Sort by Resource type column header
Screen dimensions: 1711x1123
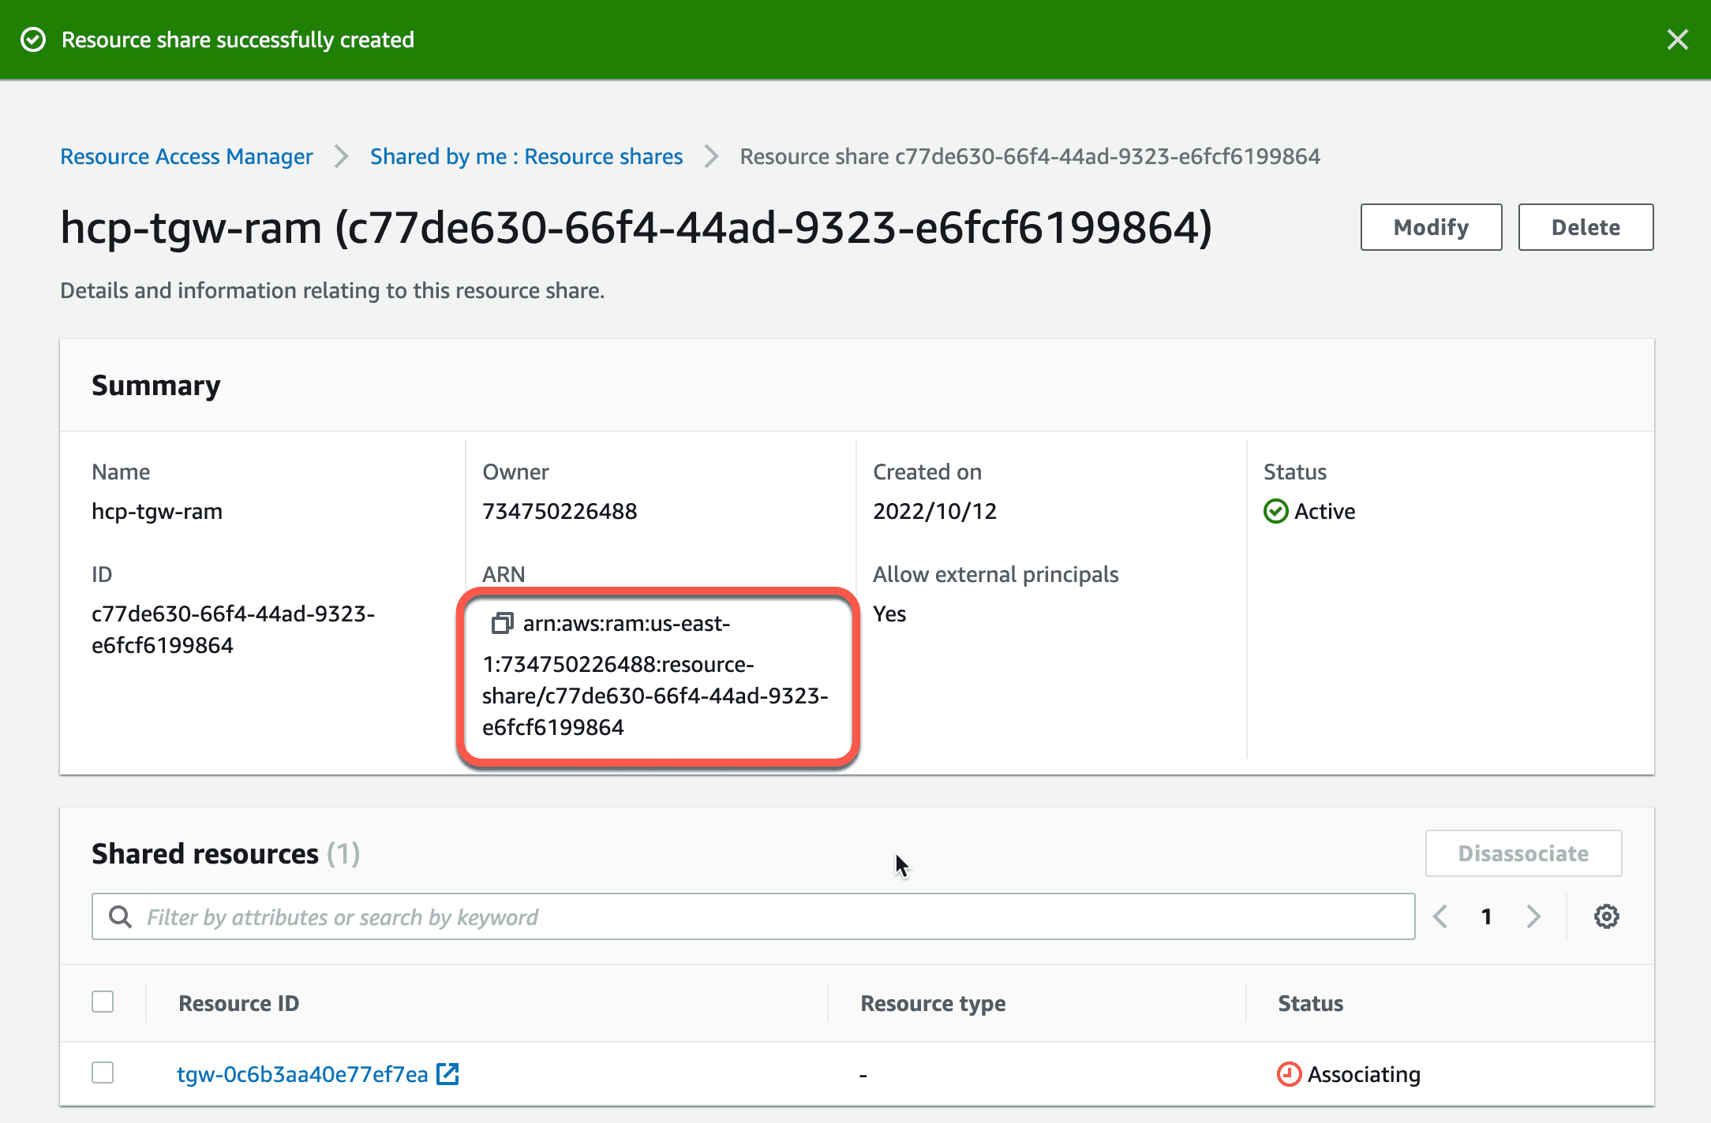click(x=933, y=1003)
